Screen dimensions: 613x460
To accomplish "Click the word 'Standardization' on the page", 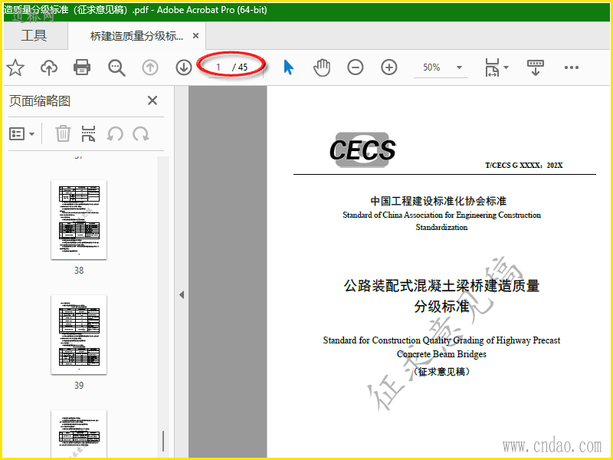I will point(441,227).
